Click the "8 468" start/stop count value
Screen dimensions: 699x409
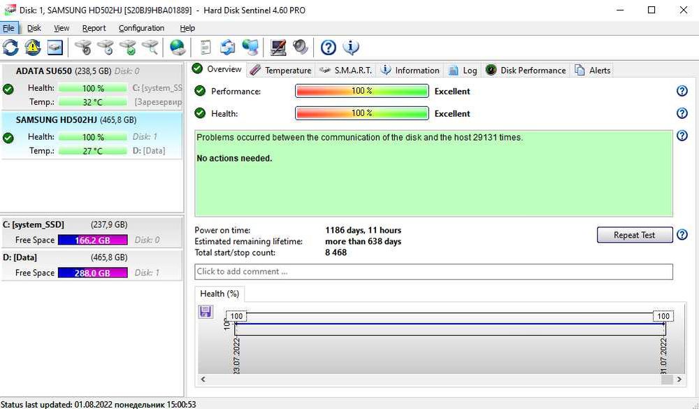point(336,252)
